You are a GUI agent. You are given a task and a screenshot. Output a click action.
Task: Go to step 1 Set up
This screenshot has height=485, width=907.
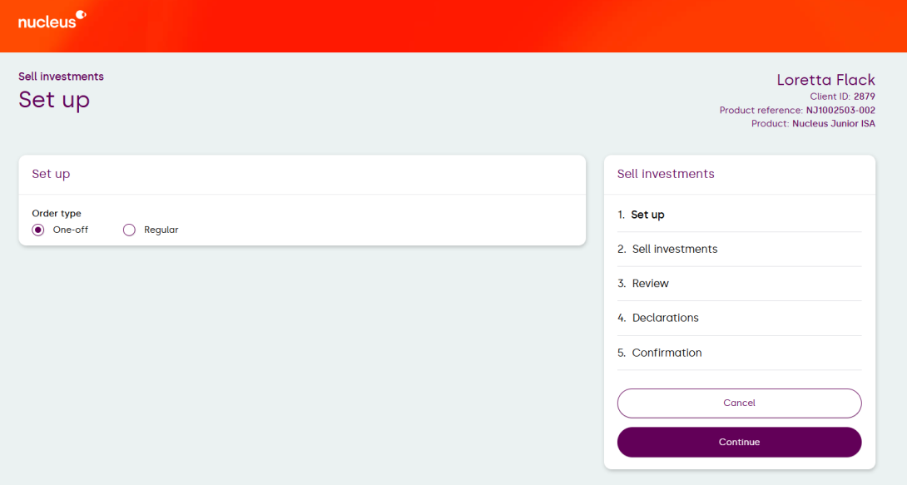pos(647,215)
